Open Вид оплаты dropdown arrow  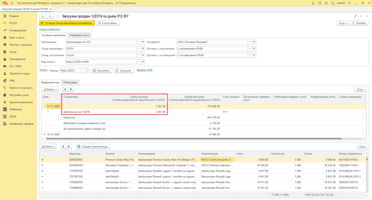[138, 62]
